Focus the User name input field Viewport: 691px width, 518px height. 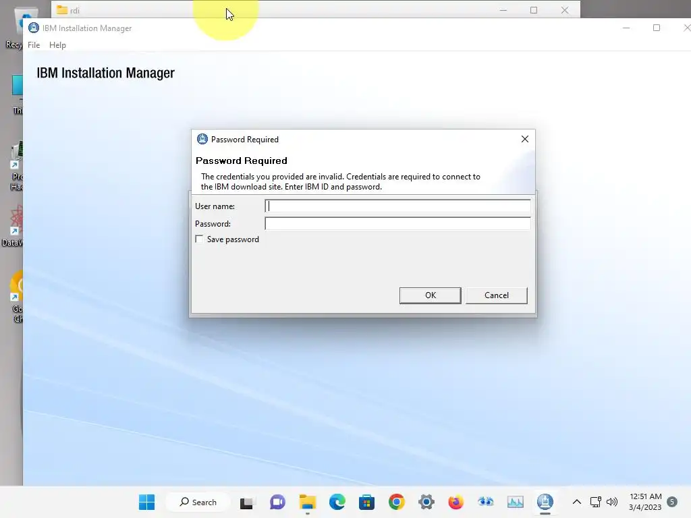pos(397,206)
